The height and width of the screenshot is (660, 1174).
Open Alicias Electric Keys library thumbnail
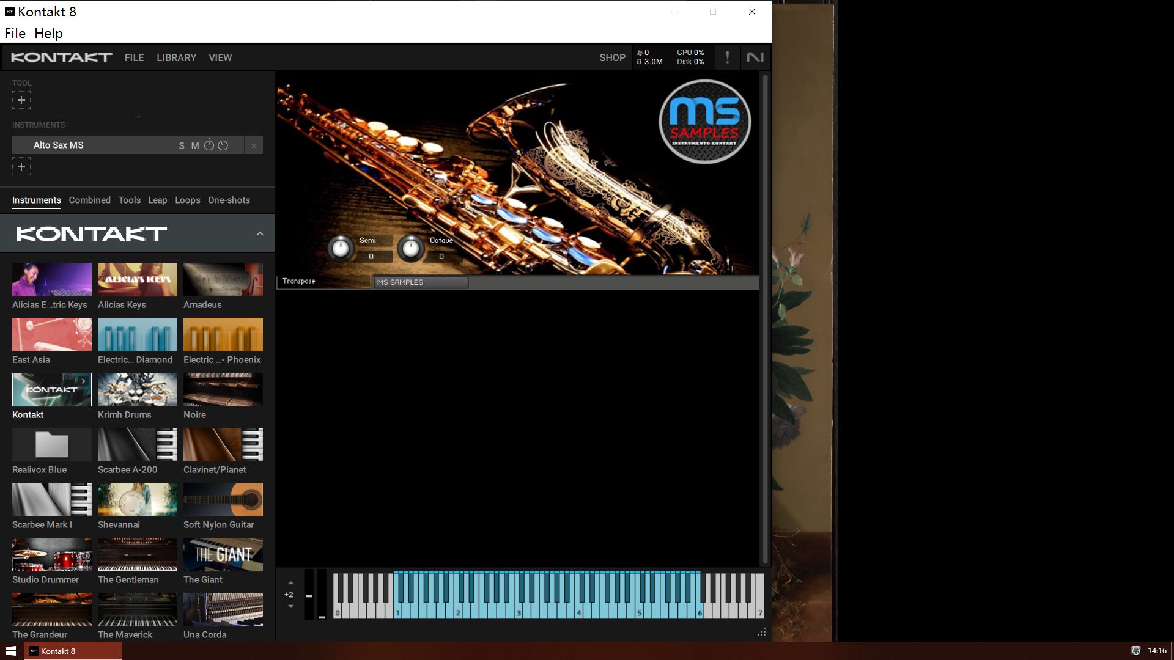[52, 279]
